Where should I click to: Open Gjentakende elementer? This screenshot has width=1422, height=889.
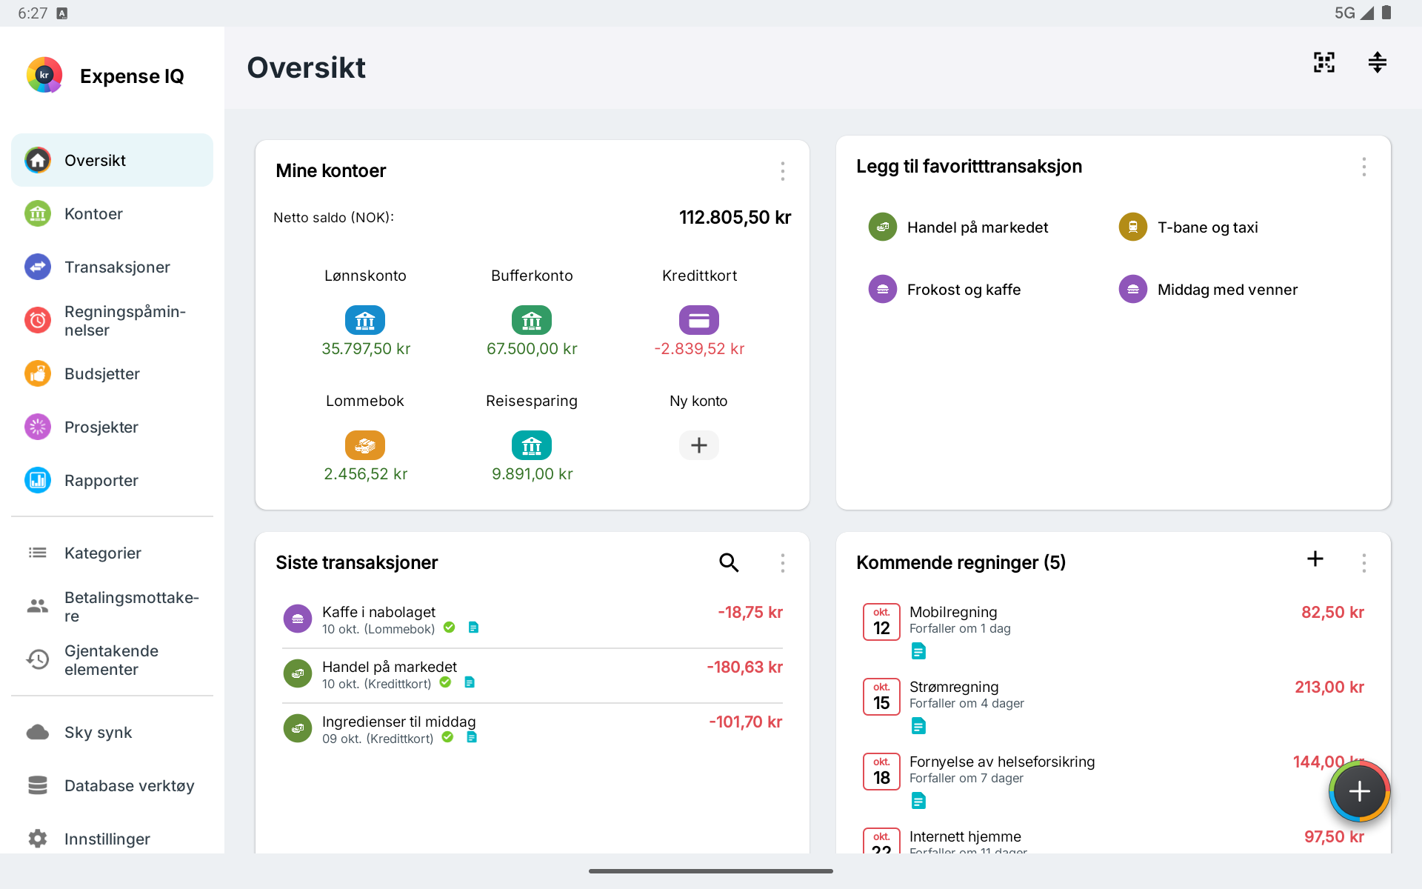[112, 659]
